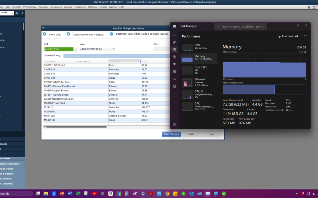Open PowerPoint from the taskbar

[62, 194]
